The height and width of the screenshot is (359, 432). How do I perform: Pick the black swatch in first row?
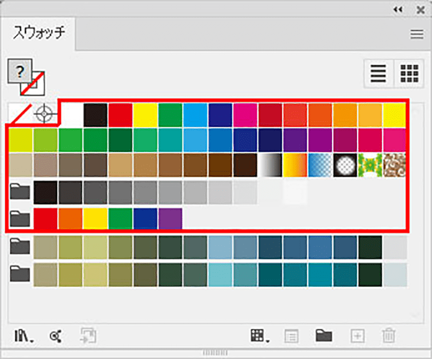[x=96, y=115]
